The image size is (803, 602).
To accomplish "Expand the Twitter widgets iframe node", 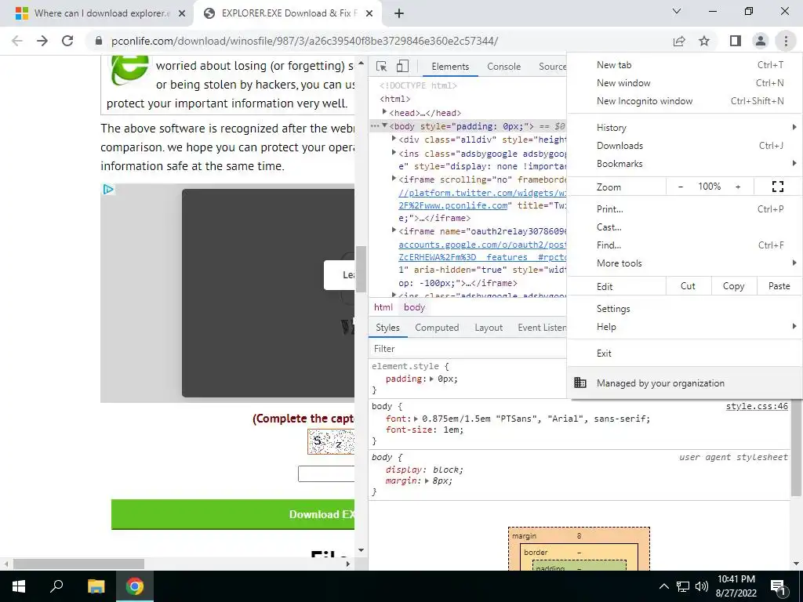I will pos(394,178).
